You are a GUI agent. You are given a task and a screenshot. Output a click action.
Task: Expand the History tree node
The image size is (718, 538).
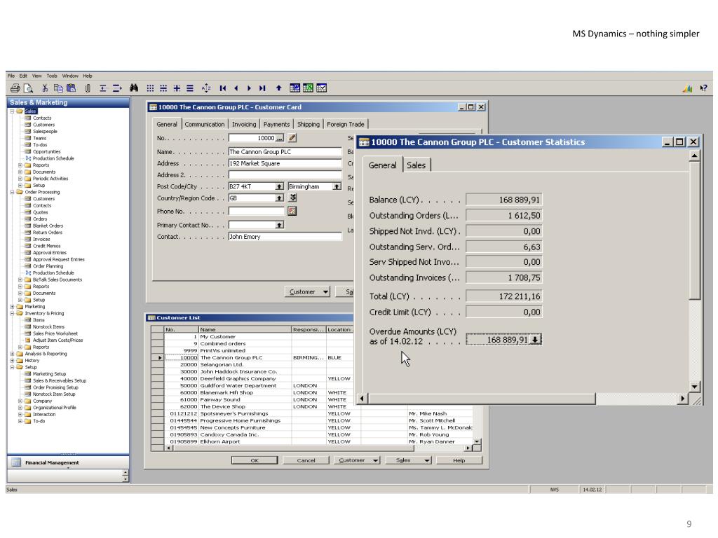pyautogui.click(x=13, y=361)
